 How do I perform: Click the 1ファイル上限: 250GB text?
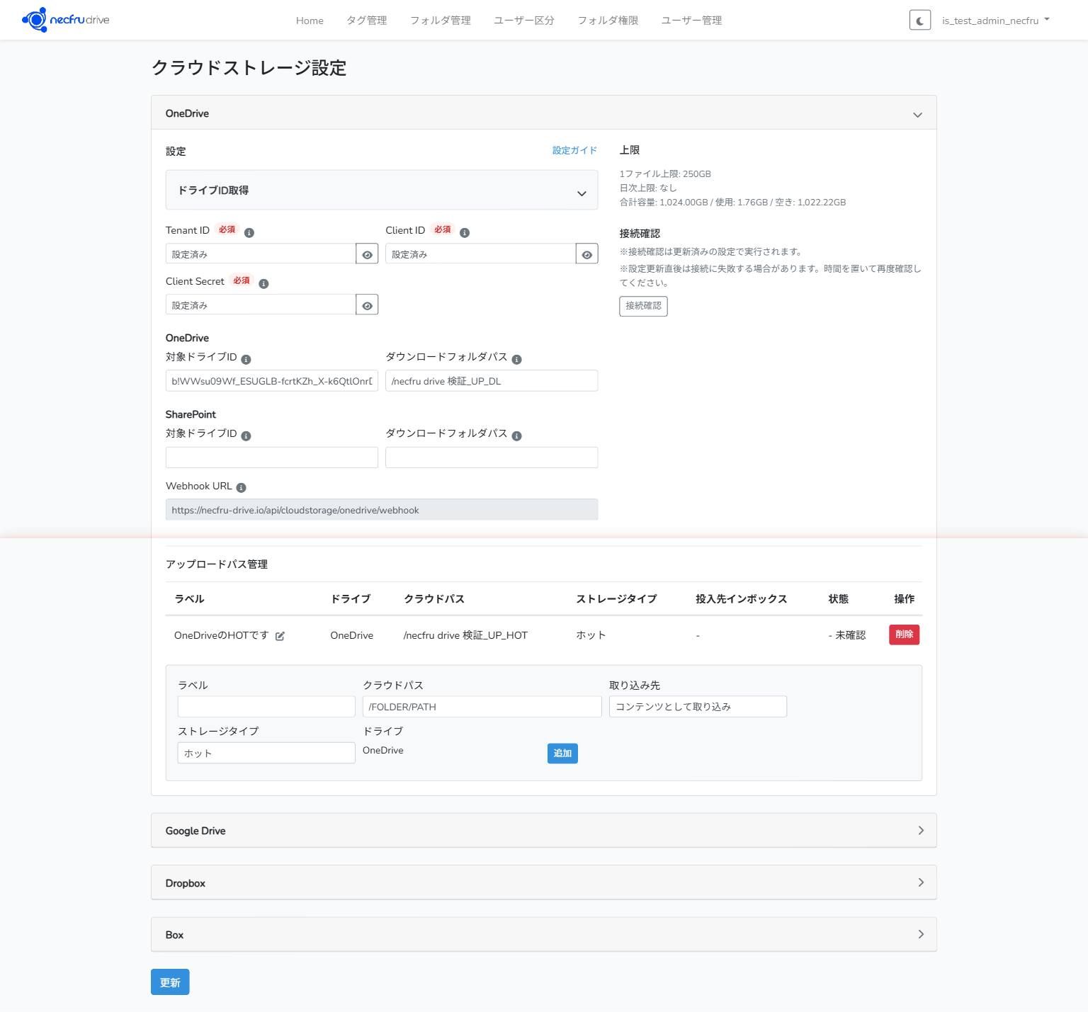click(x=665, y=174)
